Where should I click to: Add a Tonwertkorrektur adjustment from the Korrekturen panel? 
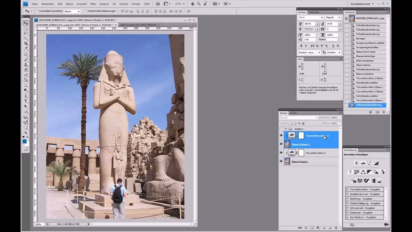[x=363, y=163]
